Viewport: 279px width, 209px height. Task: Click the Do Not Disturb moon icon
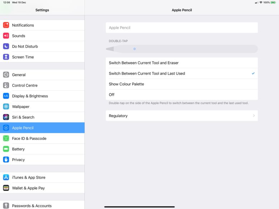coord(6,46)
